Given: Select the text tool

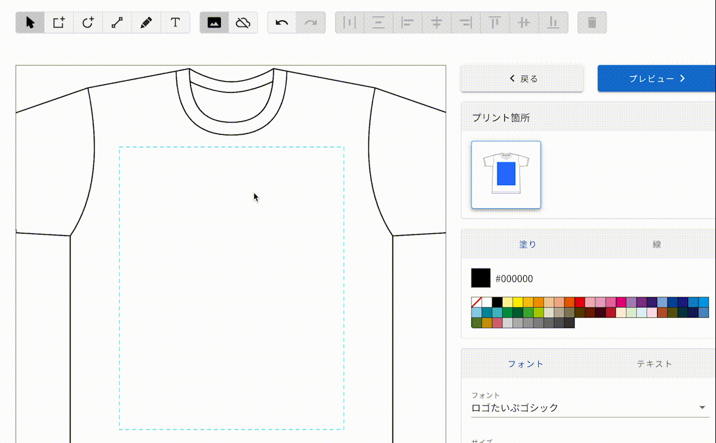Looking at the screenshot, I should click(175, 22).
